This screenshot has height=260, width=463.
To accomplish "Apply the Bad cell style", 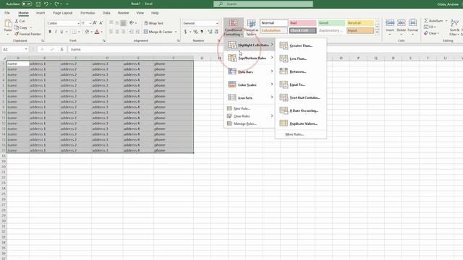I will pyautogui.click(x=302, y=22).
